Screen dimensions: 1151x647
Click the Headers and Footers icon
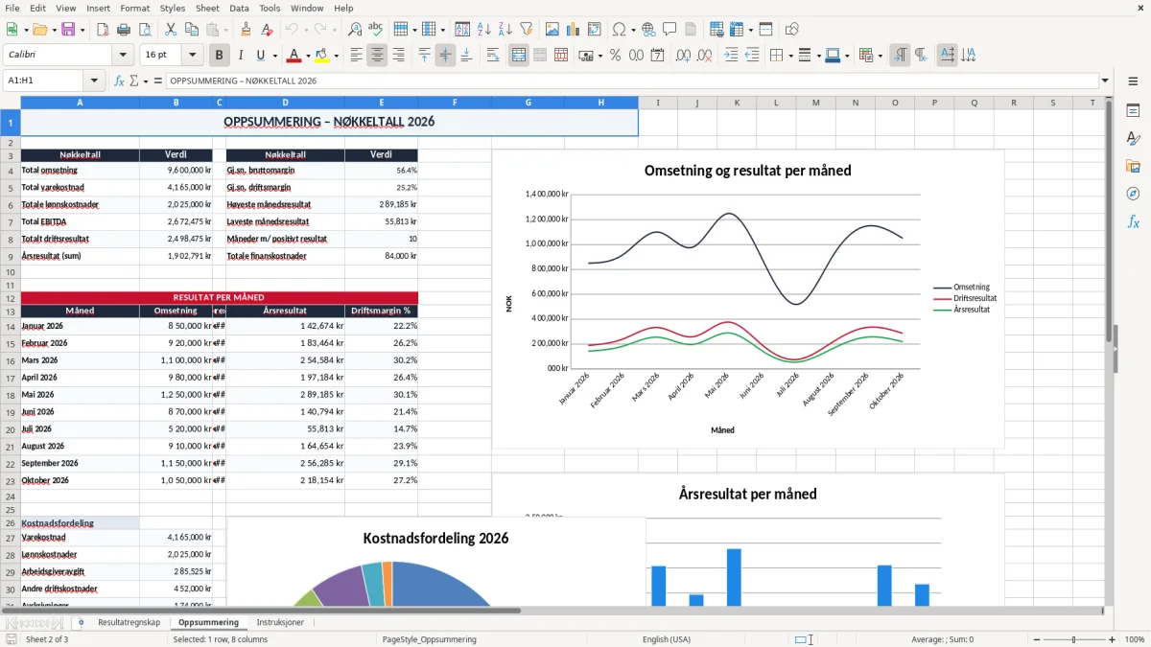click(x=691, y=30)
